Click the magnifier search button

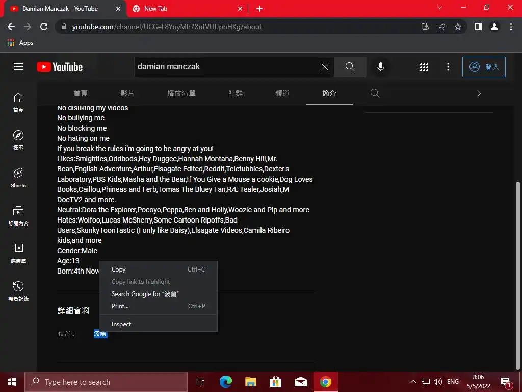tap(350, 67)
